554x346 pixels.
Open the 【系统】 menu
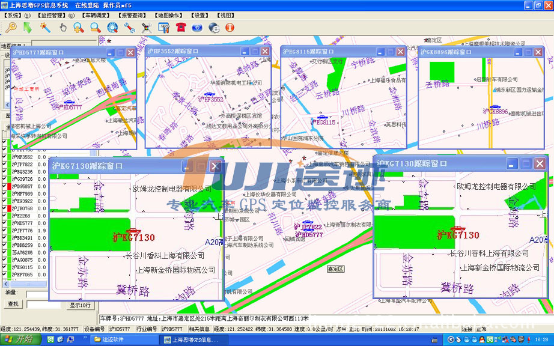pyautogui.click(x=14, y=15)
